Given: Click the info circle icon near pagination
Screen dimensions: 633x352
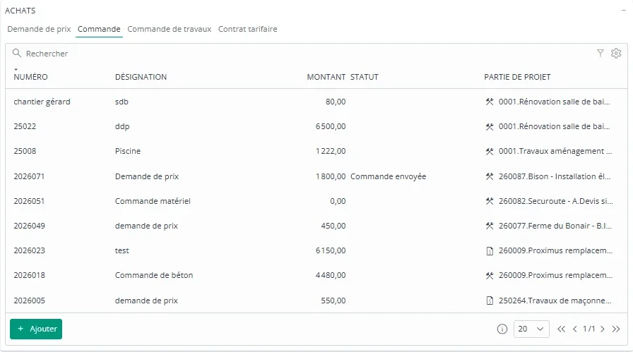Looking at the screenshot, I should 502,329.
